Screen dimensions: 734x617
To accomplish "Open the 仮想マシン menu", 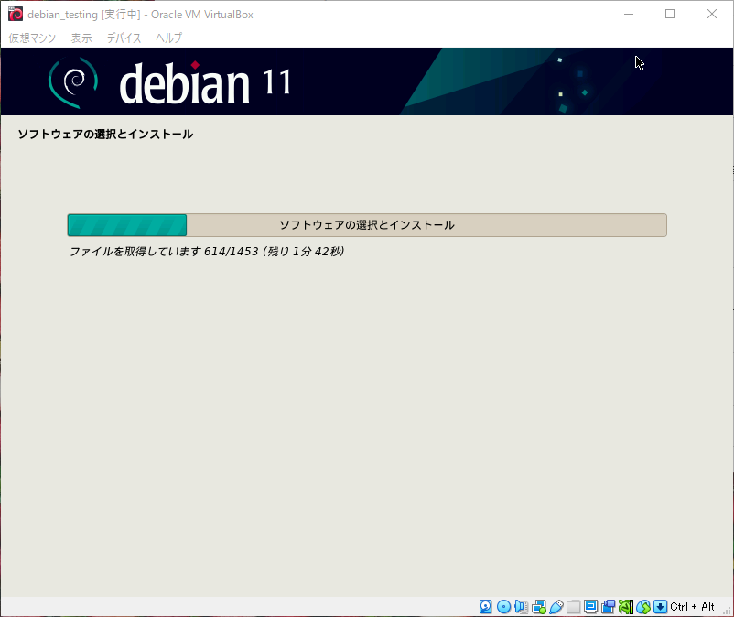I will coord(32,38).
